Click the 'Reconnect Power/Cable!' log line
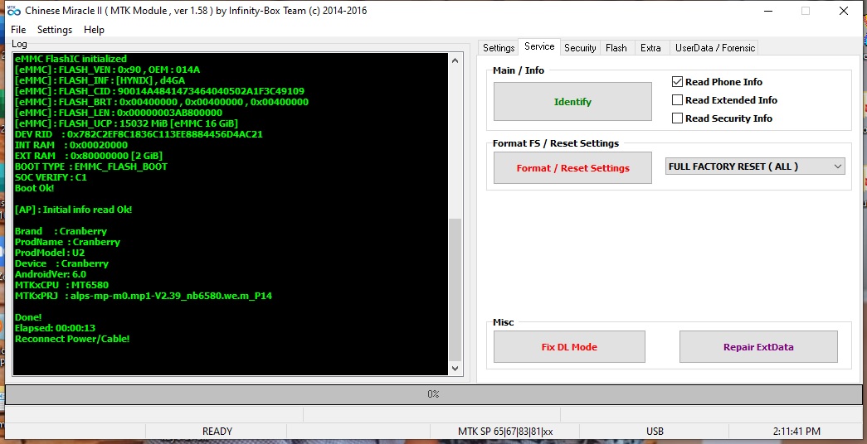Viewport: 867px width, 444px height. coord(72,339)
